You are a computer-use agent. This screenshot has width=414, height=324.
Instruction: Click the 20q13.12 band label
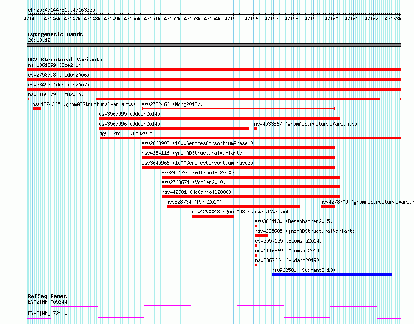(x=39, y=40)
